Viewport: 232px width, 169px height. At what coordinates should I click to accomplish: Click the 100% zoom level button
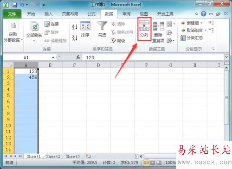tap(170, 163)
